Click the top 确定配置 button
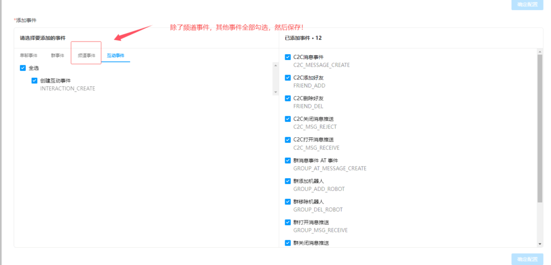This screenshot has height=265, width=551. tap(527, 5)
